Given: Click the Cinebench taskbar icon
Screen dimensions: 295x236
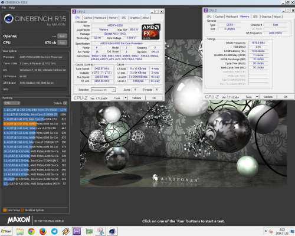Looking at the screenshot, I should [112, 231].
